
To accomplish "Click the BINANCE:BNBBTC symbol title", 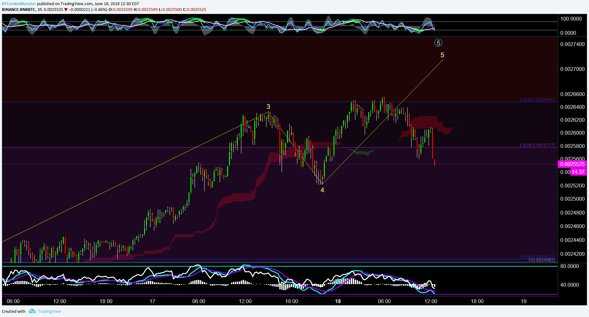I will coord(19,9).
